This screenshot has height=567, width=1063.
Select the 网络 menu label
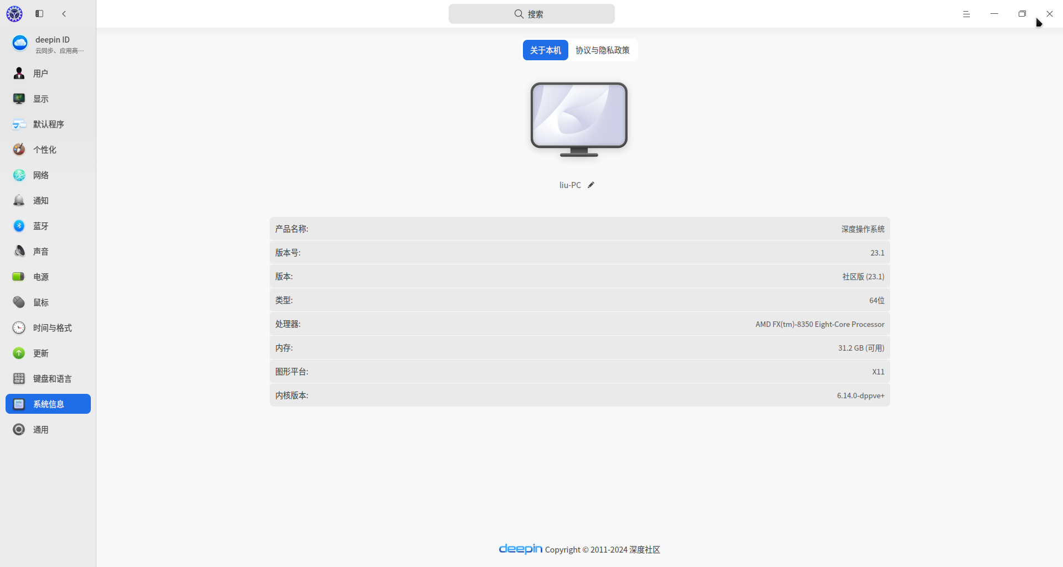[40, 175]
